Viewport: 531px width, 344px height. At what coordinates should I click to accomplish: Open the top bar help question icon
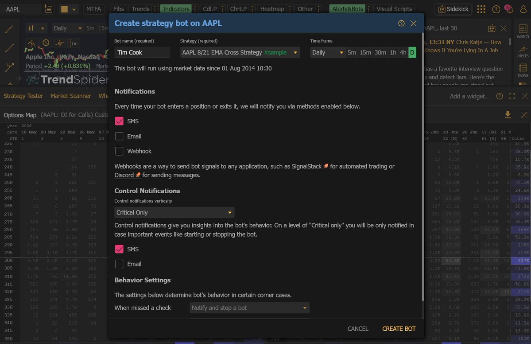496,9
